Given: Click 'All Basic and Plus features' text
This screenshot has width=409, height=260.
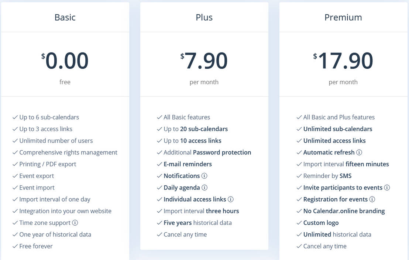Looking at the screenshot, I should pyautogui.click(x=339, y=117).
